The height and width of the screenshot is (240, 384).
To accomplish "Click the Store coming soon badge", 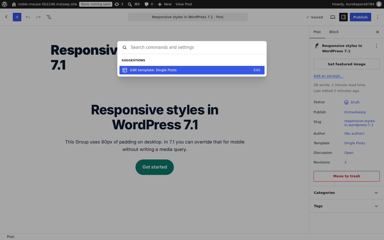I will click(95, 4).
